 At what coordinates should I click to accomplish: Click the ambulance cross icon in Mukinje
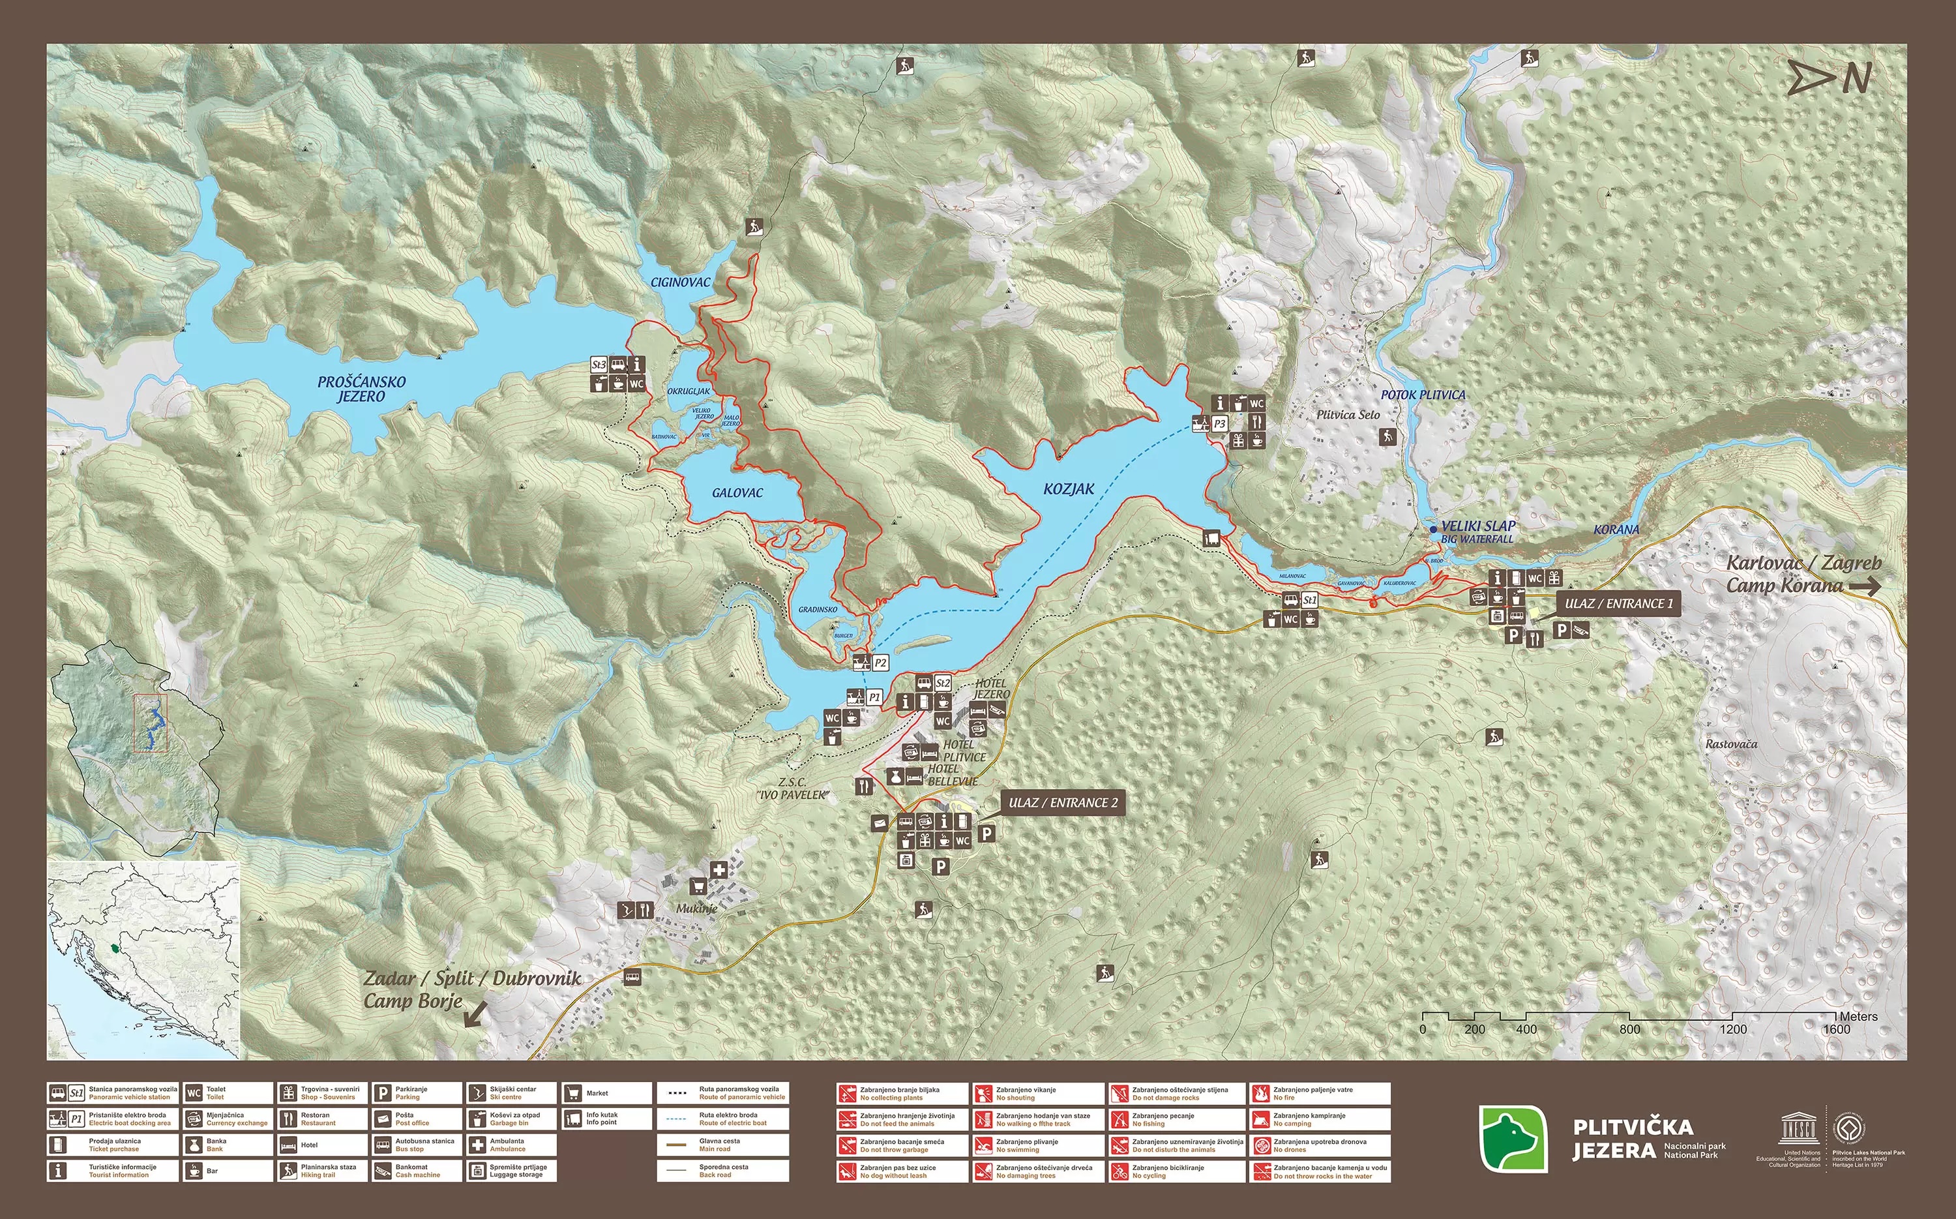pyautogui.click(x=719, y=870)
